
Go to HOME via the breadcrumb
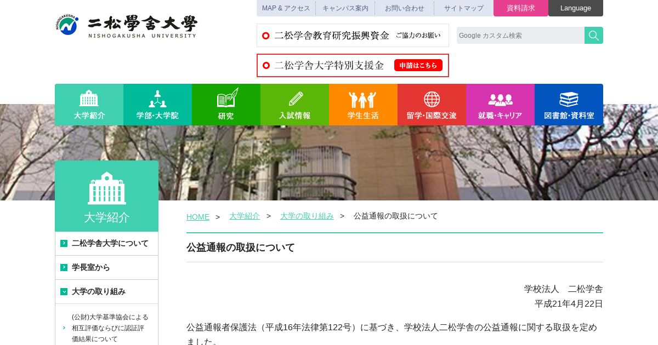(198, 217)
